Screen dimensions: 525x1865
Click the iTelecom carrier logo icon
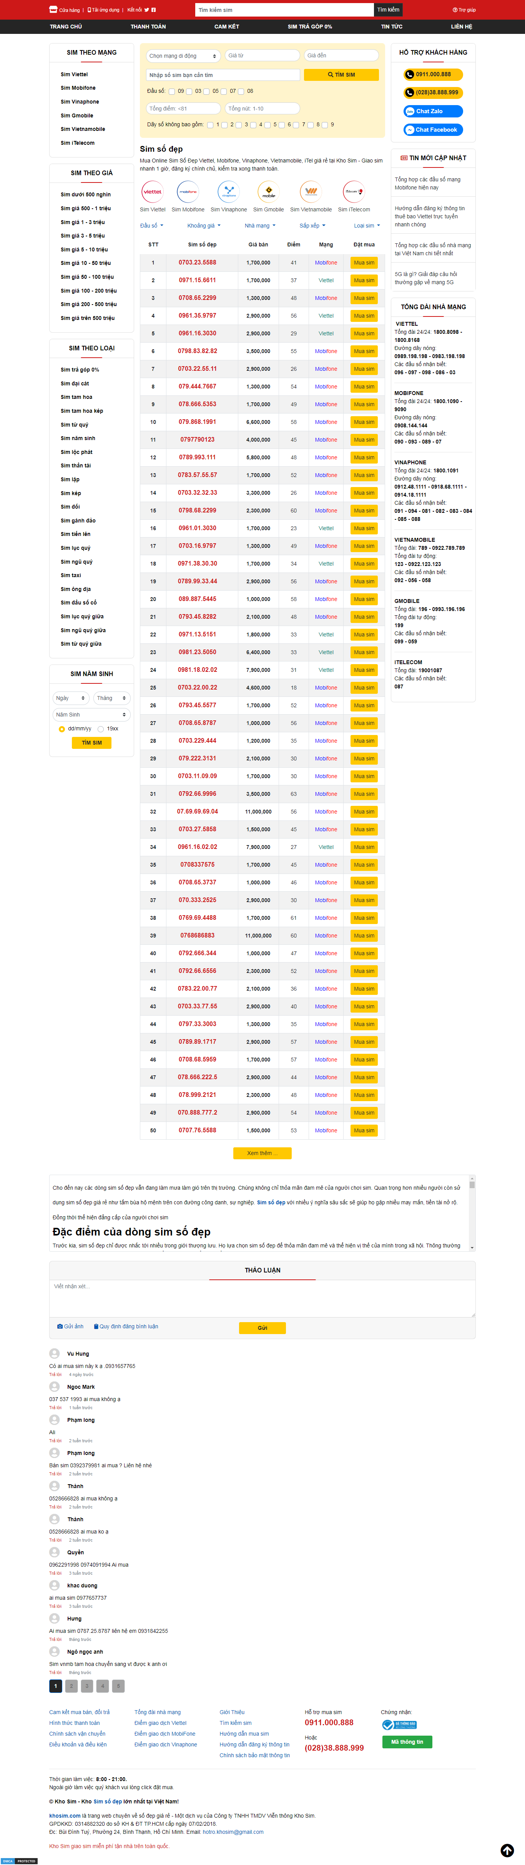pyautogui.click(x=354, y=192)
